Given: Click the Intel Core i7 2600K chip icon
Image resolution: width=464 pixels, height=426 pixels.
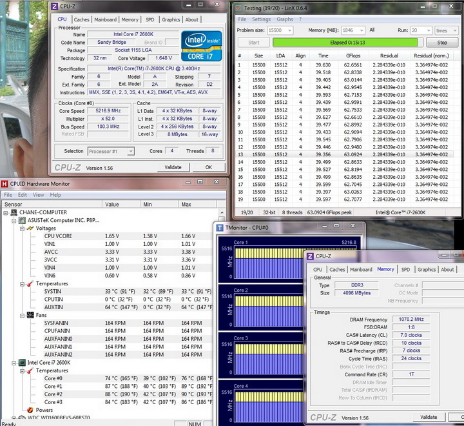Looking at the screenshot, I should pos(22,363).
